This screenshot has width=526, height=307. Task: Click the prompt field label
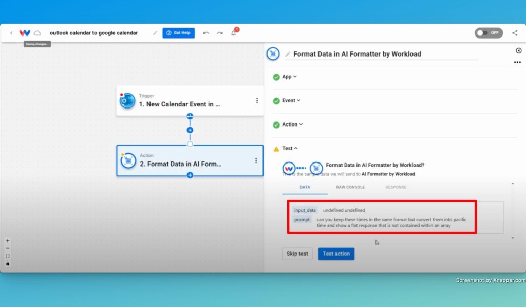coord(302,220)
